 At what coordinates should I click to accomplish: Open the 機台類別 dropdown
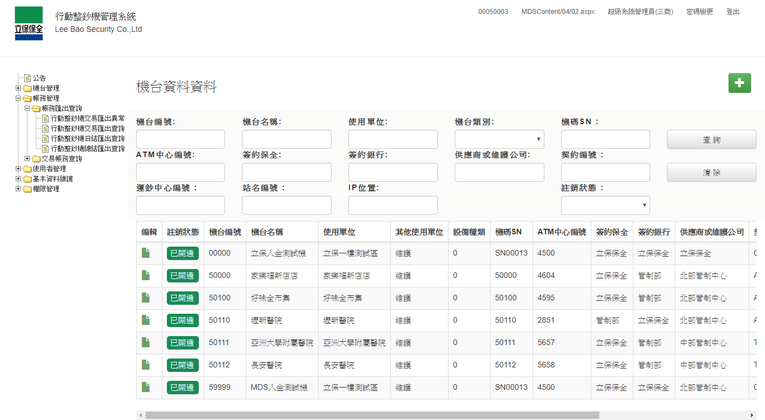[499, 139]
